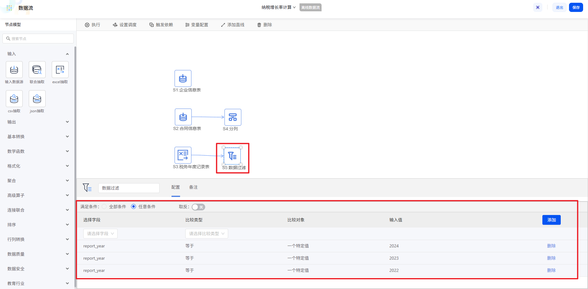
Task: Select the 任意条件 radio option
Action: (134, 207)
